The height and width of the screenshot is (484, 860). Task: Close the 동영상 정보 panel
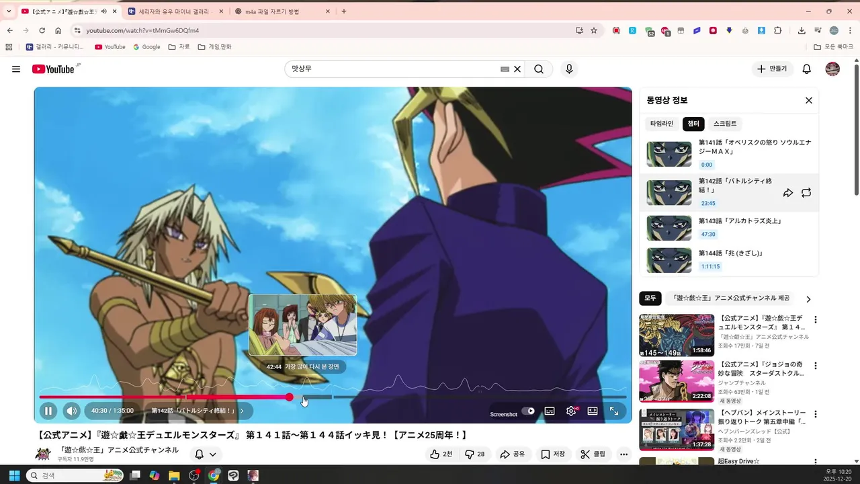tap(809, 100)
